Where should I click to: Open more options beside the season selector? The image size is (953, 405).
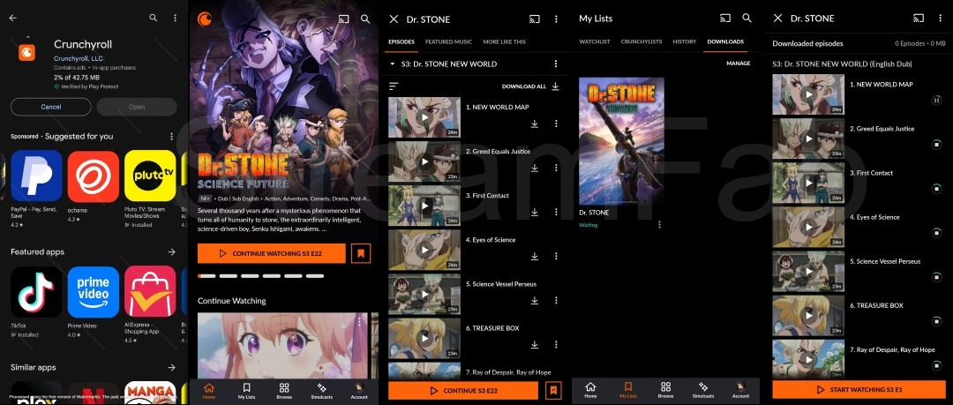556,64
